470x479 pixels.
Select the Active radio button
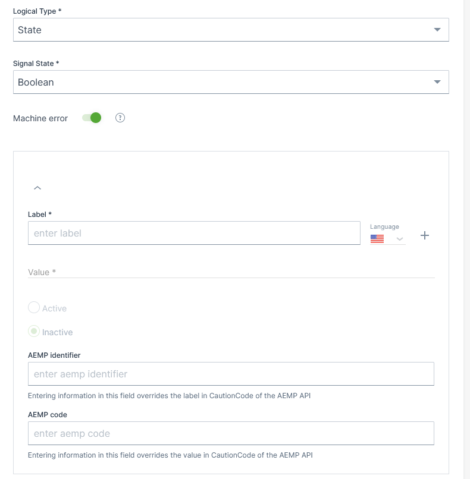[35, 308]
